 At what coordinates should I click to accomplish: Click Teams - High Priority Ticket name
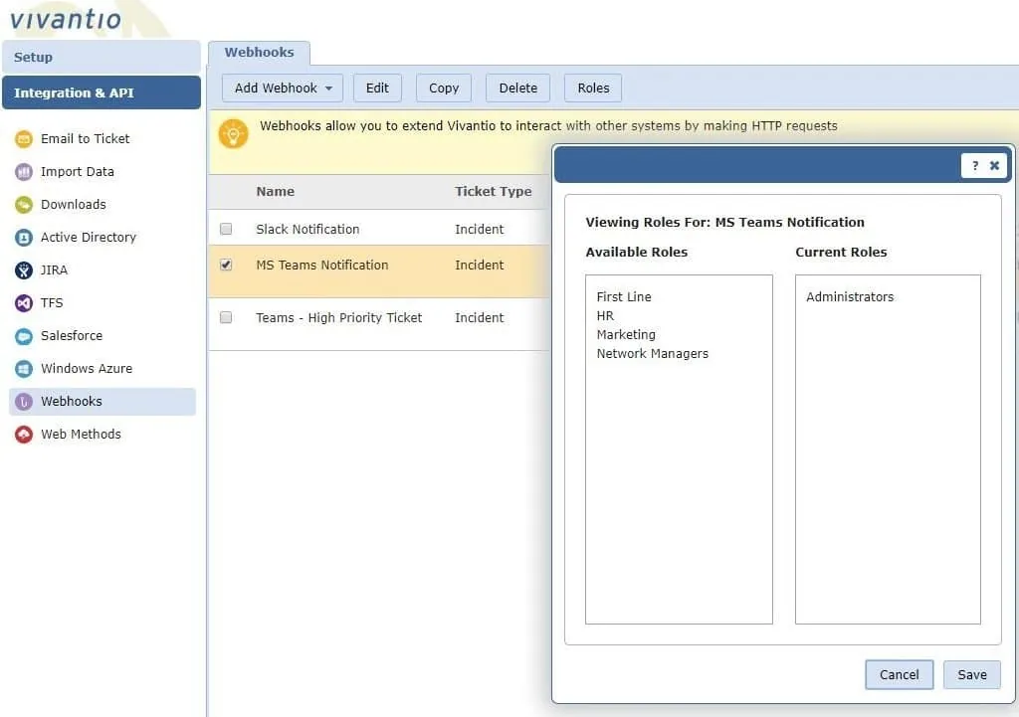[x=339, y=317]
